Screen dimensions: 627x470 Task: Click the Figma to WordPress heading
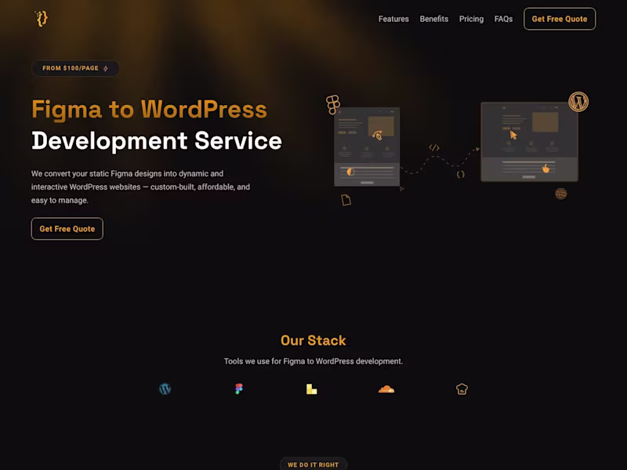pos(149,110)
